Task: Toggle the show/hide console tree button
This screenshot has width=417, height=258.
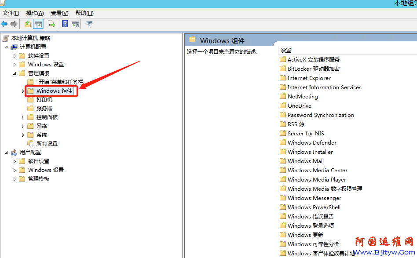Action: coord(39,24)
